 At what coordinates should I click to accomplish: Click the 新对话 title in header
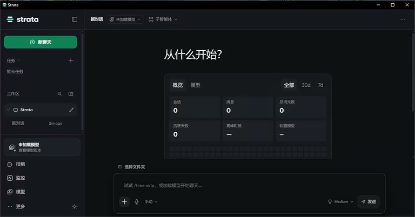pyautogui.click(x=97, y=19)
